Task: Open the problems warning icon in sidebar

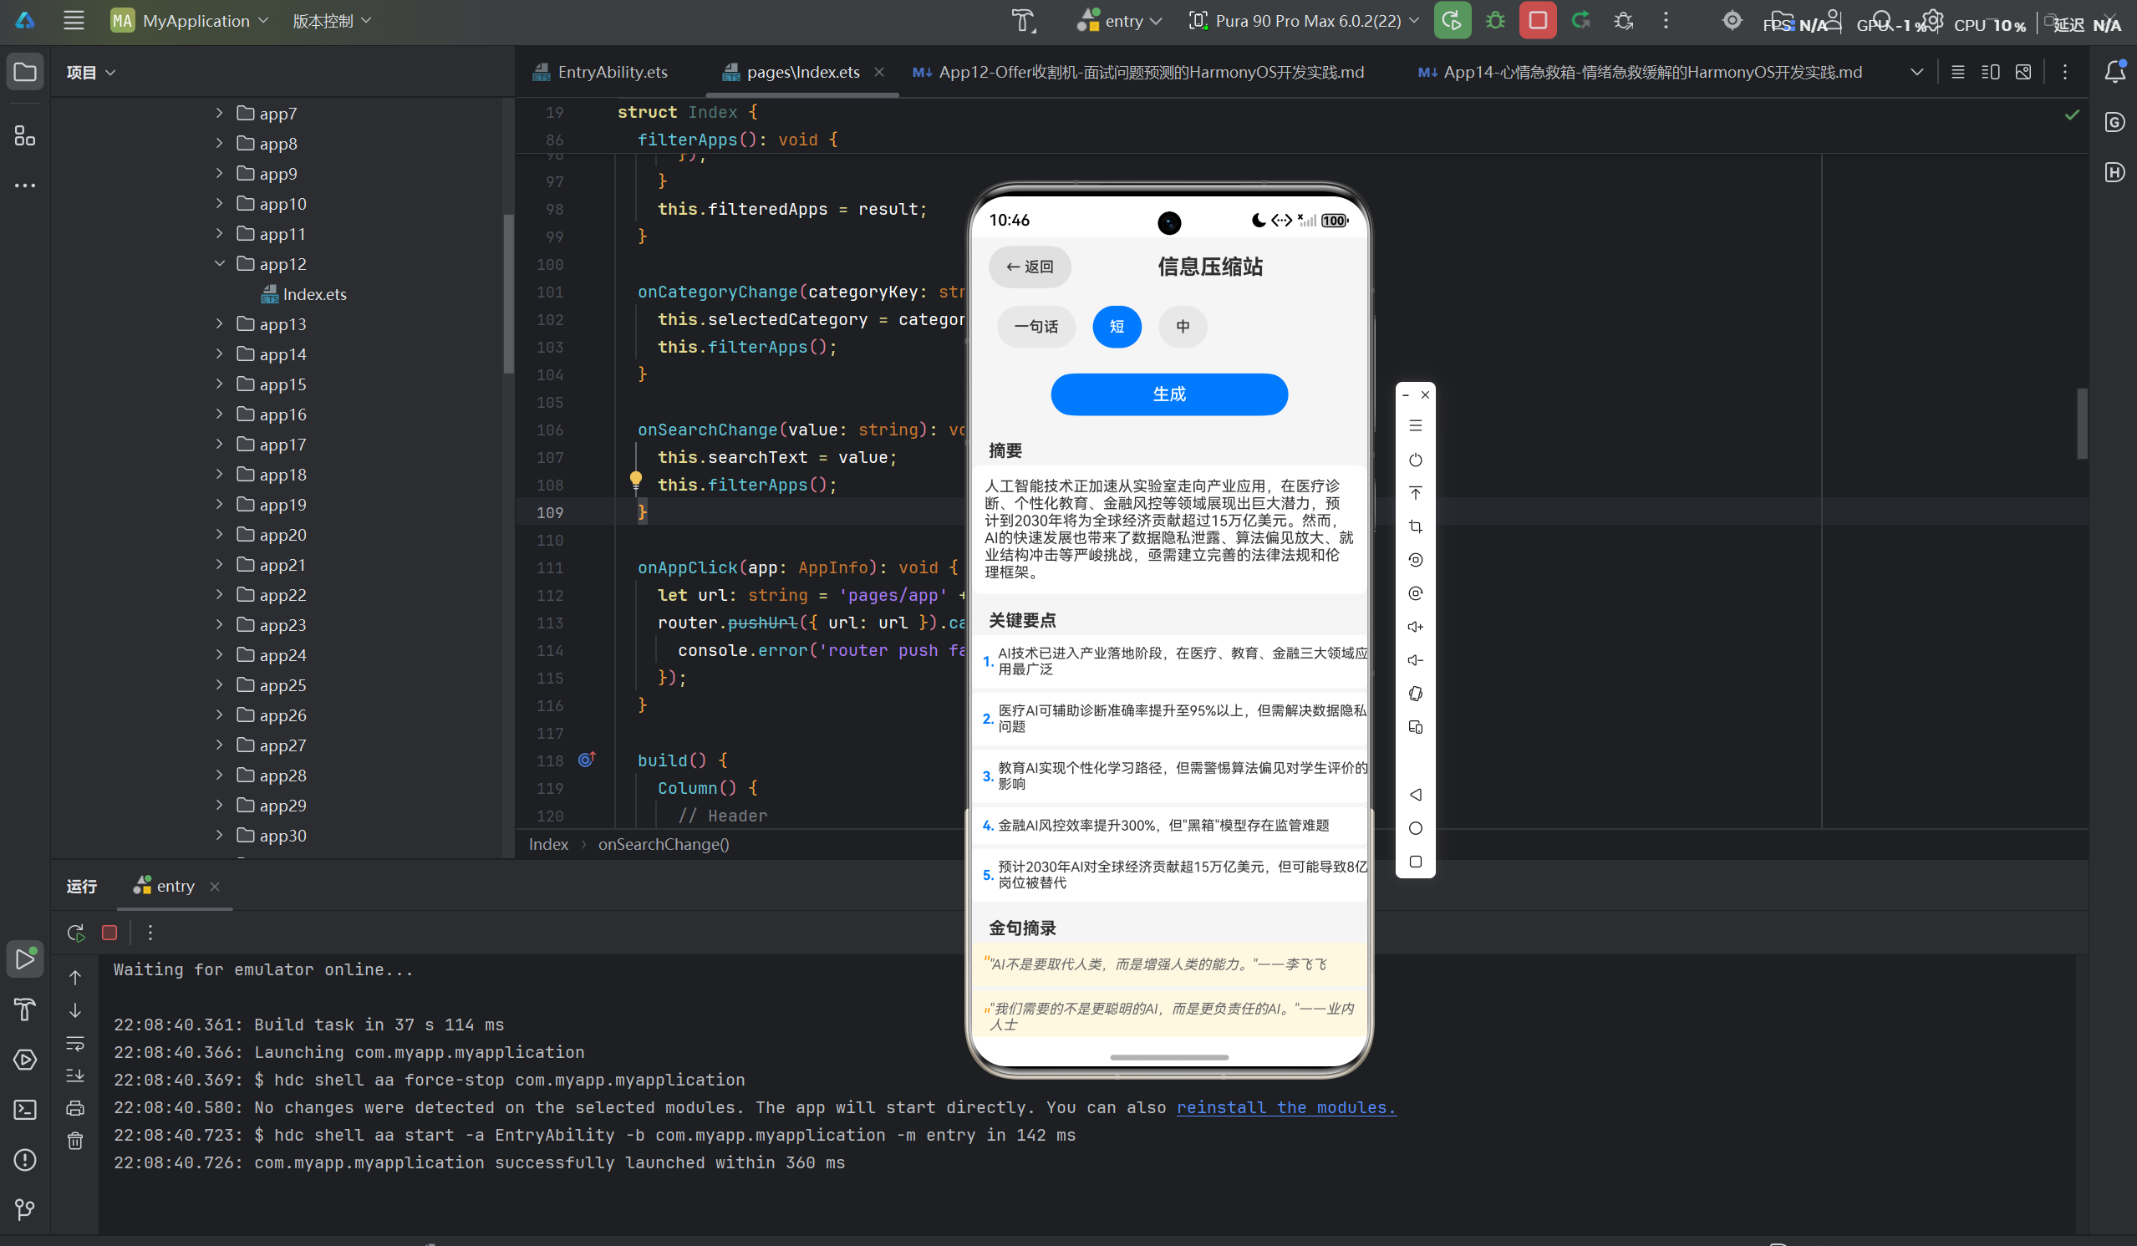Action: (24, 1159)
